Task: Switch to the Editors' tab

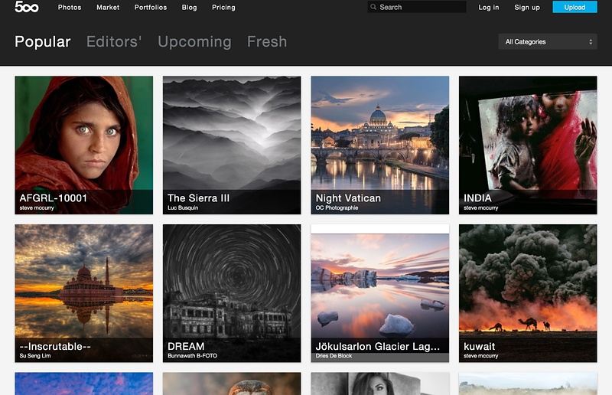Action: click(x=114, y=41)
